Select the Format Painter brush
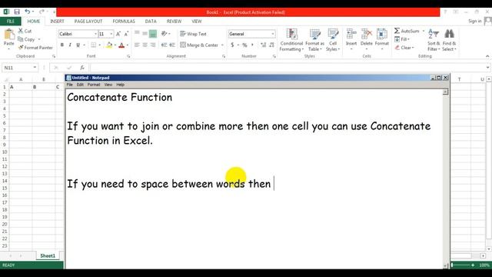This screenshot has height=277, width=492. tap(21, 48)
